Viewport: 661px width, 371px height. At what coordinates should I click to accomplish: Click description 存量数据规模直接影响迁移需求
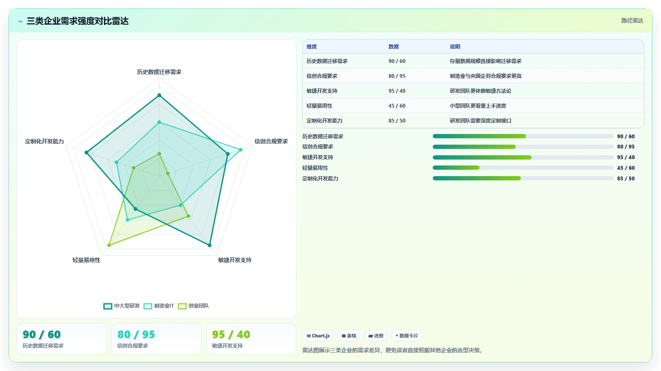click(486, 61)
